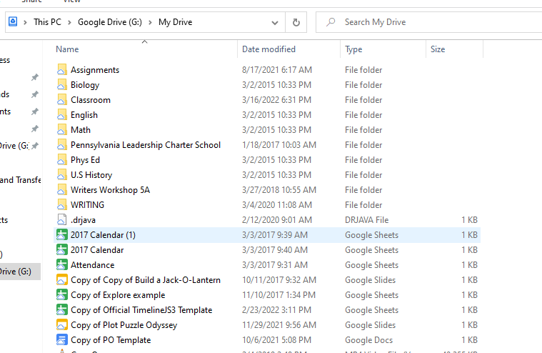Screen dimensions: 542x353
Task: Select the Writers Workshop 5A folder name
Action: coord(110,190)
